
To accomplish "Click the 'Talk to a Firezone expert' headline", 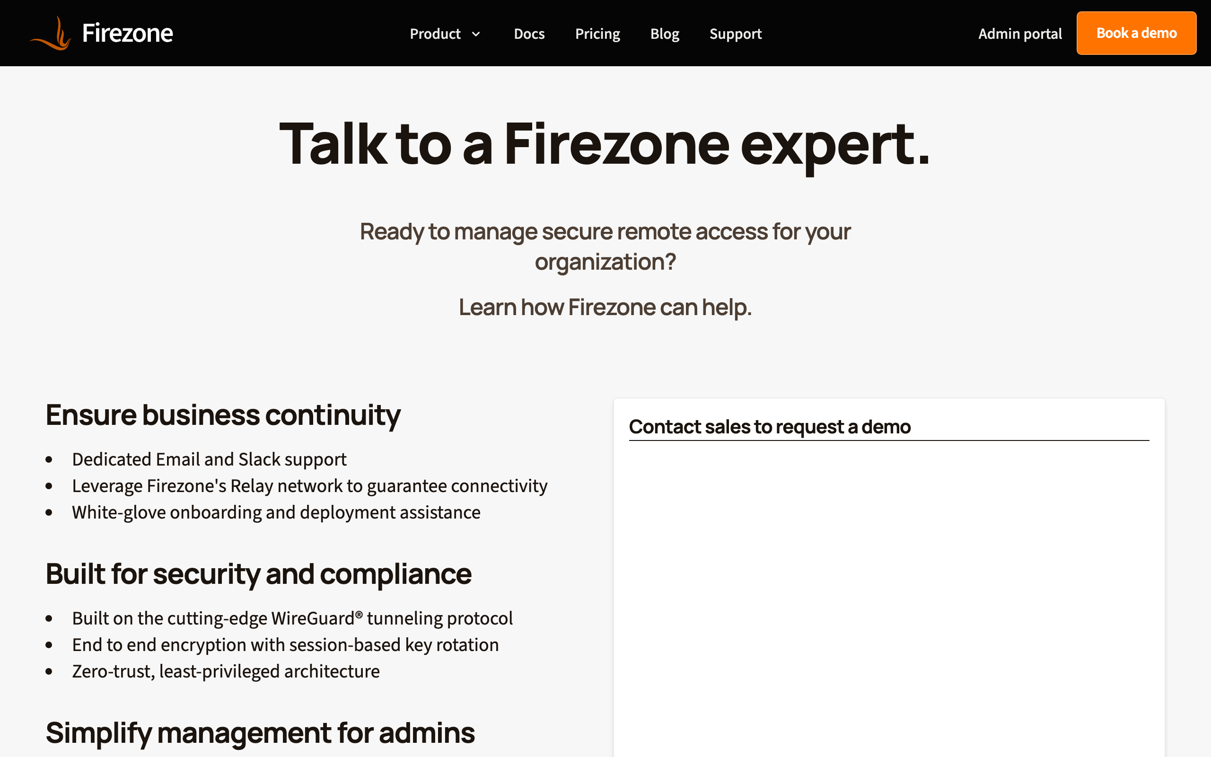I will click(x=605, y=144).
